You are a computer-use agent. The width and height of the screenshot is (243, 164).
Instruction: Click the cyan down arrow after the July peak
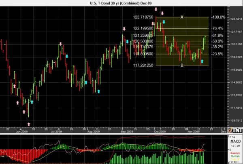[x=67, y=56]
